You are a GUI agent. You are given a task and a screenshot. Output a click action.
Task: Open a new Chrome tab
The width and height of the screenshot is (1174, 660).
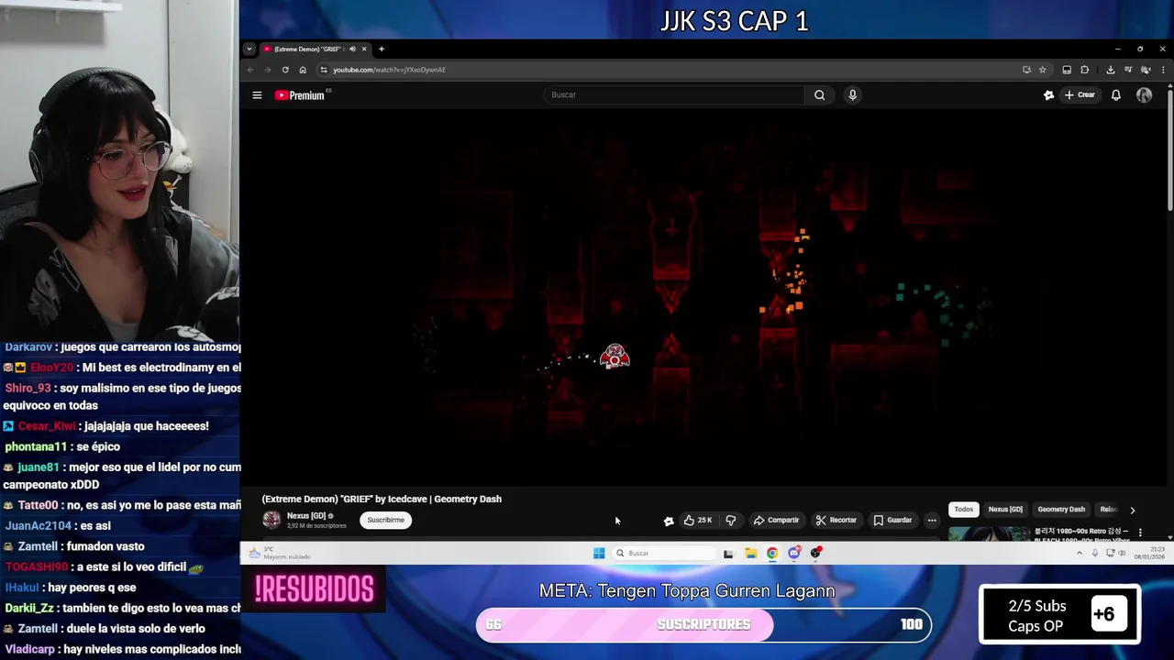pyautogui.click(x=382, y=49)
